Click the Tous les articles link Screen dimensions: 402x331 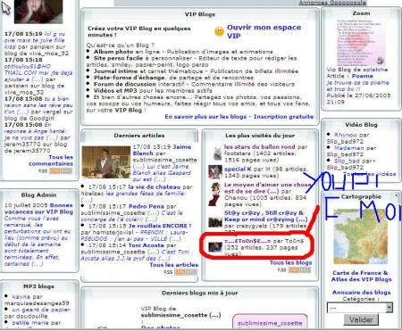click(x=174, y=265)
